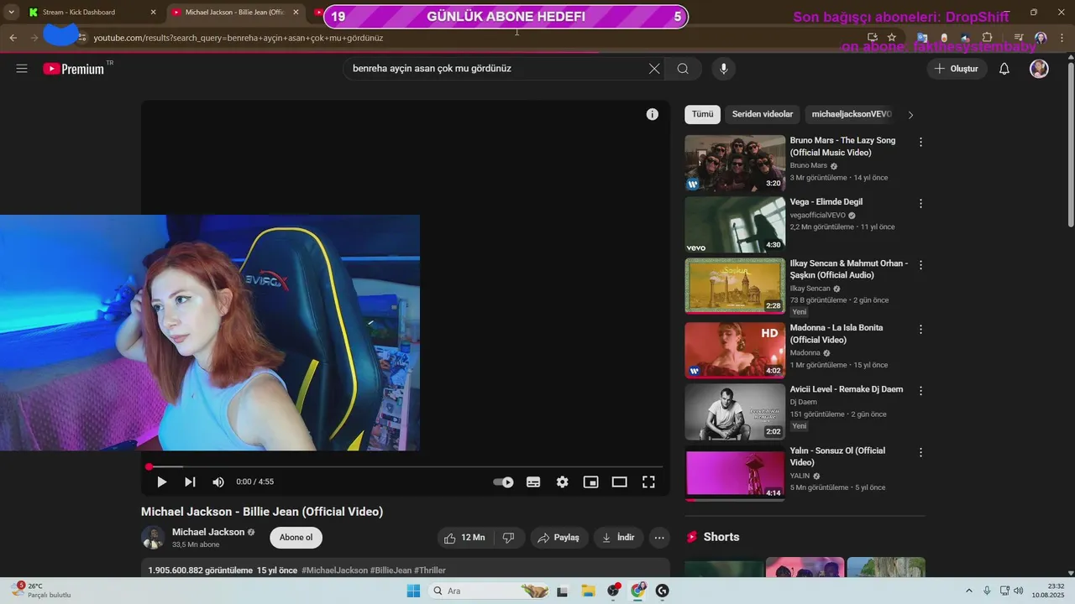This screenshot has width=1075, height=604.
Task: Toggle subtitles/captions in player
Action: (532, 482)
